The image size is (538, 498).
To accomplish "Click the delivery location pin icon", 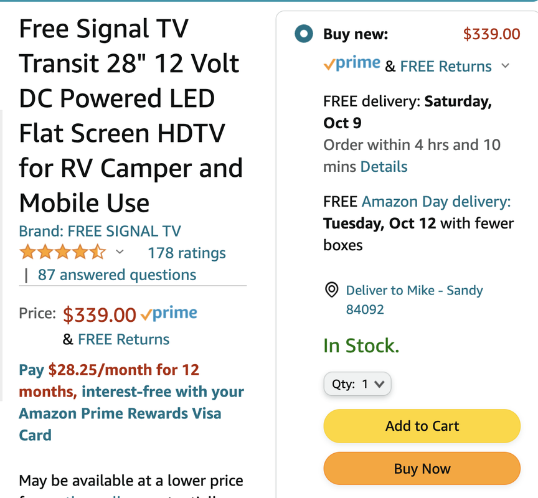I will click(x=332, y=290).
